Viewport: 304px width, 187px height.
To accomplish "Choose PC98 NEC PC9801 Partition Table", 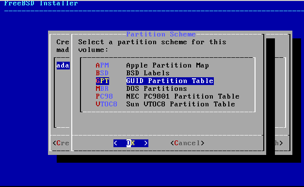I will pos(167,97).
